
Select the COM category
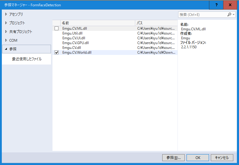pyautogui.click(x=13, y=40)
